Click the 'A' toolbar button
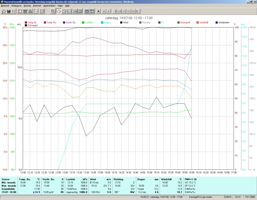257x200 pixels. [x=98, y=11]
